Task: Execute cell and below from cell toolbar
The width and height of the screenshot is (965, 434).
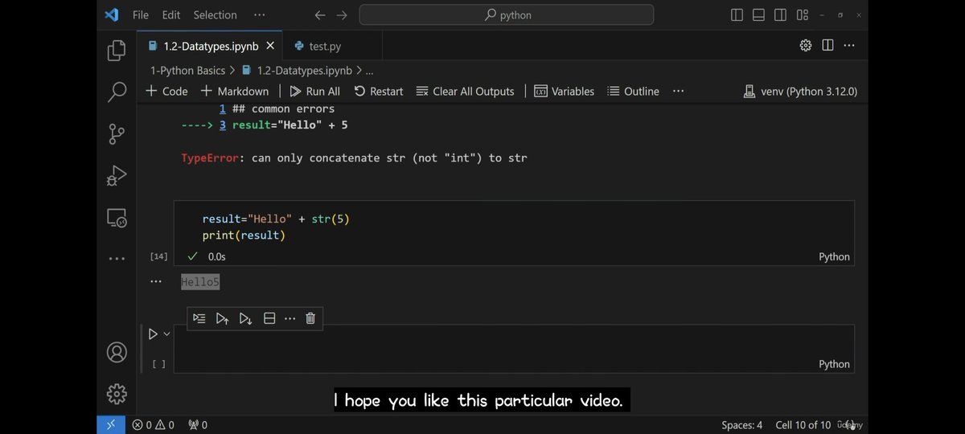Action: pyautogui.click(x=246, y=318)
